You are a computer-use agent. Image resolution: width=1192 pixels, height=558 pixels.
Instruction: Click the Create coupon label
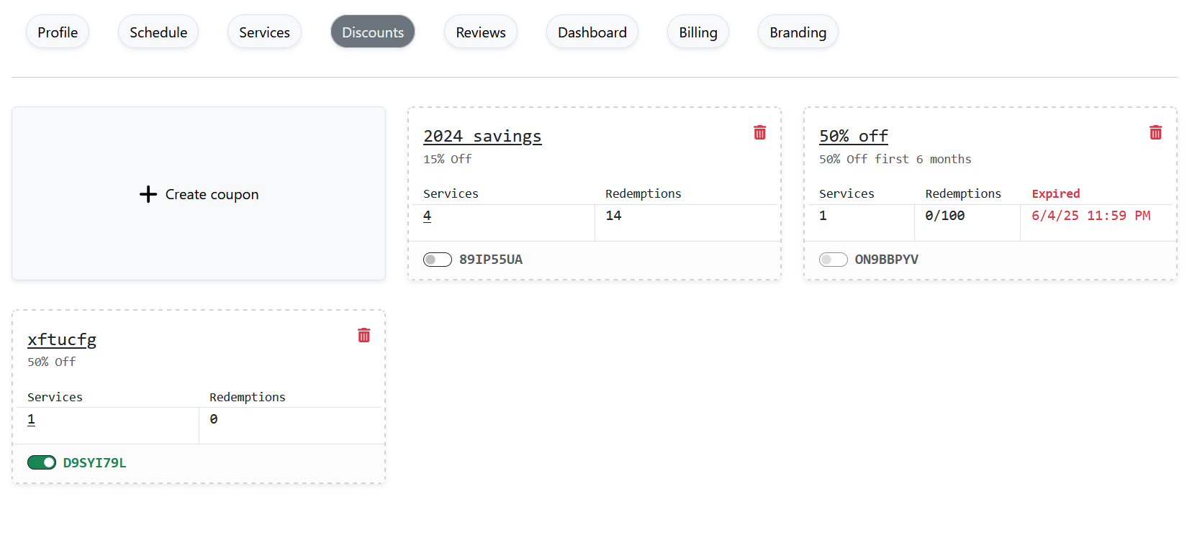[212, 194]
